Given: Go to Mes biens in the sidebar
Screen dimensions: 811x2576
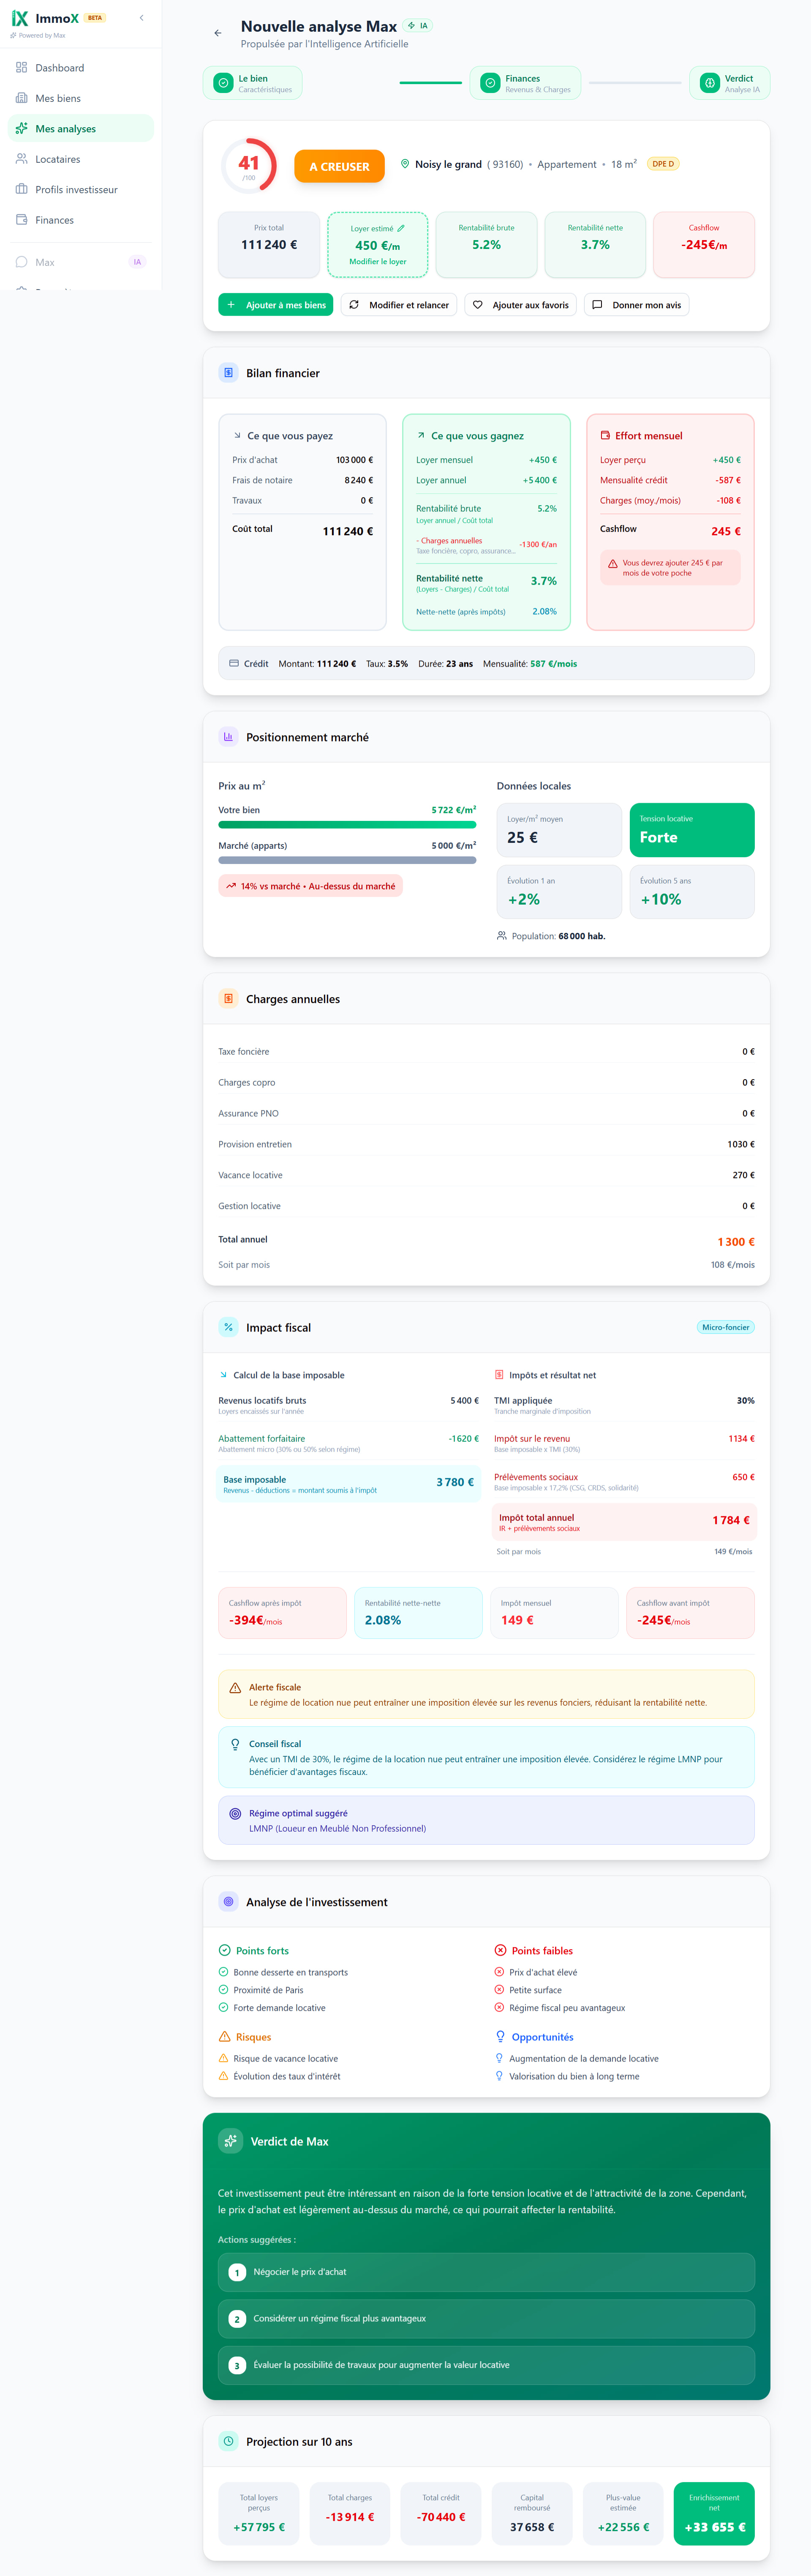Looking at the screenshot, I should click(x=58, y=98).
